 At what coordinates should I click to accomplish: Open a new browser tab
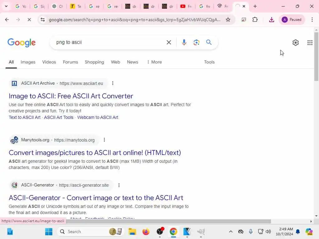coord(255,6)
